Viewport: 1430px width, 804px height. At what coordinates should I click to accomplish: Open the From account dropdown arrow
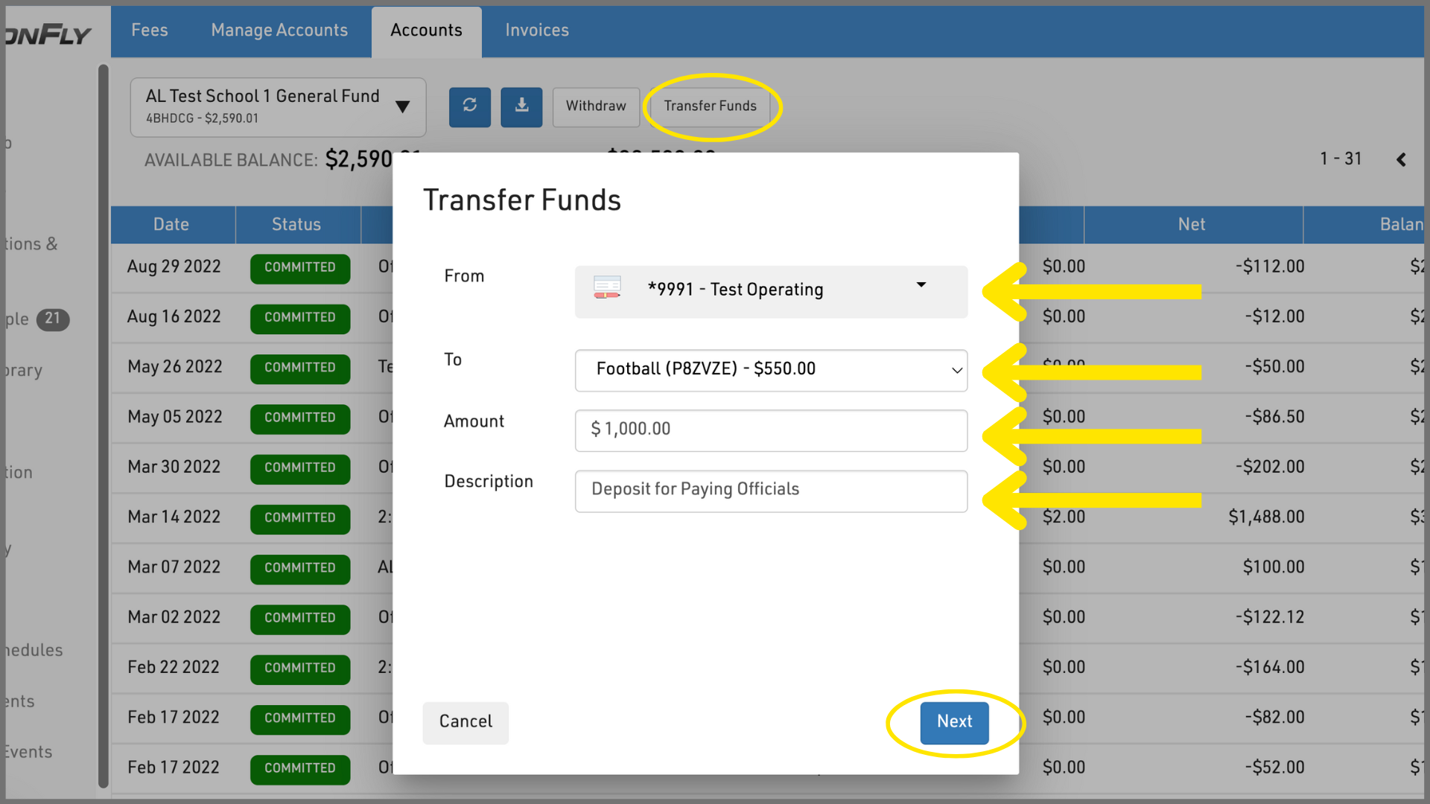(x=921, y=286)
